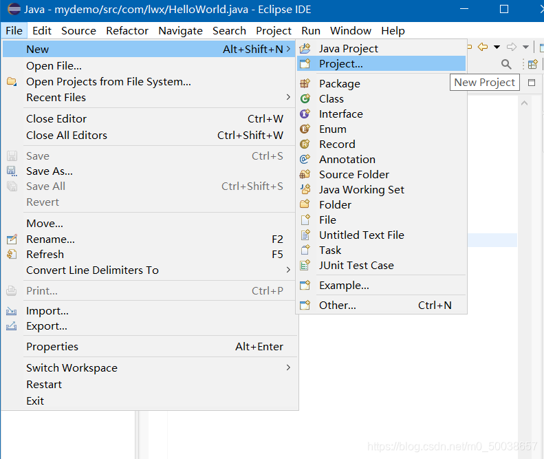Click the JUnit Test Case icon

(305, 265)
